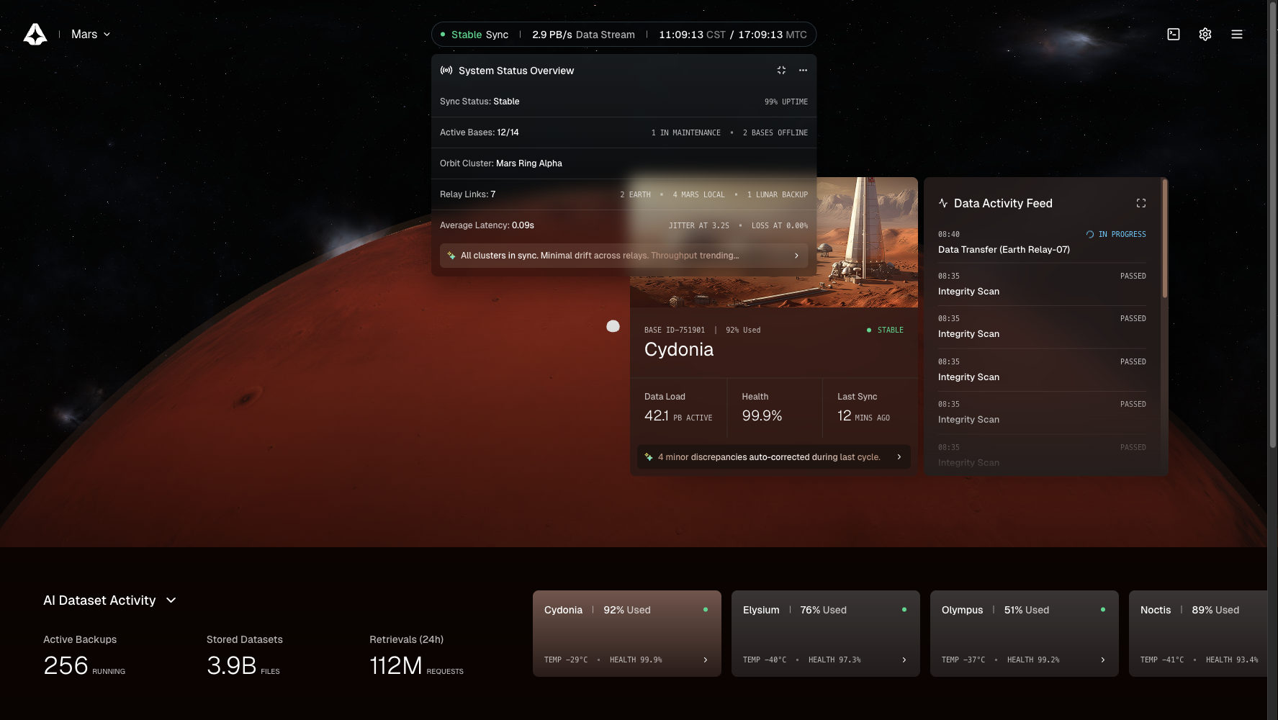Viewport: 1278px width, 720px height.
Task: Collapse the AI Dataset Activity section
Action: pyautogui.click(x=171, y=600)
